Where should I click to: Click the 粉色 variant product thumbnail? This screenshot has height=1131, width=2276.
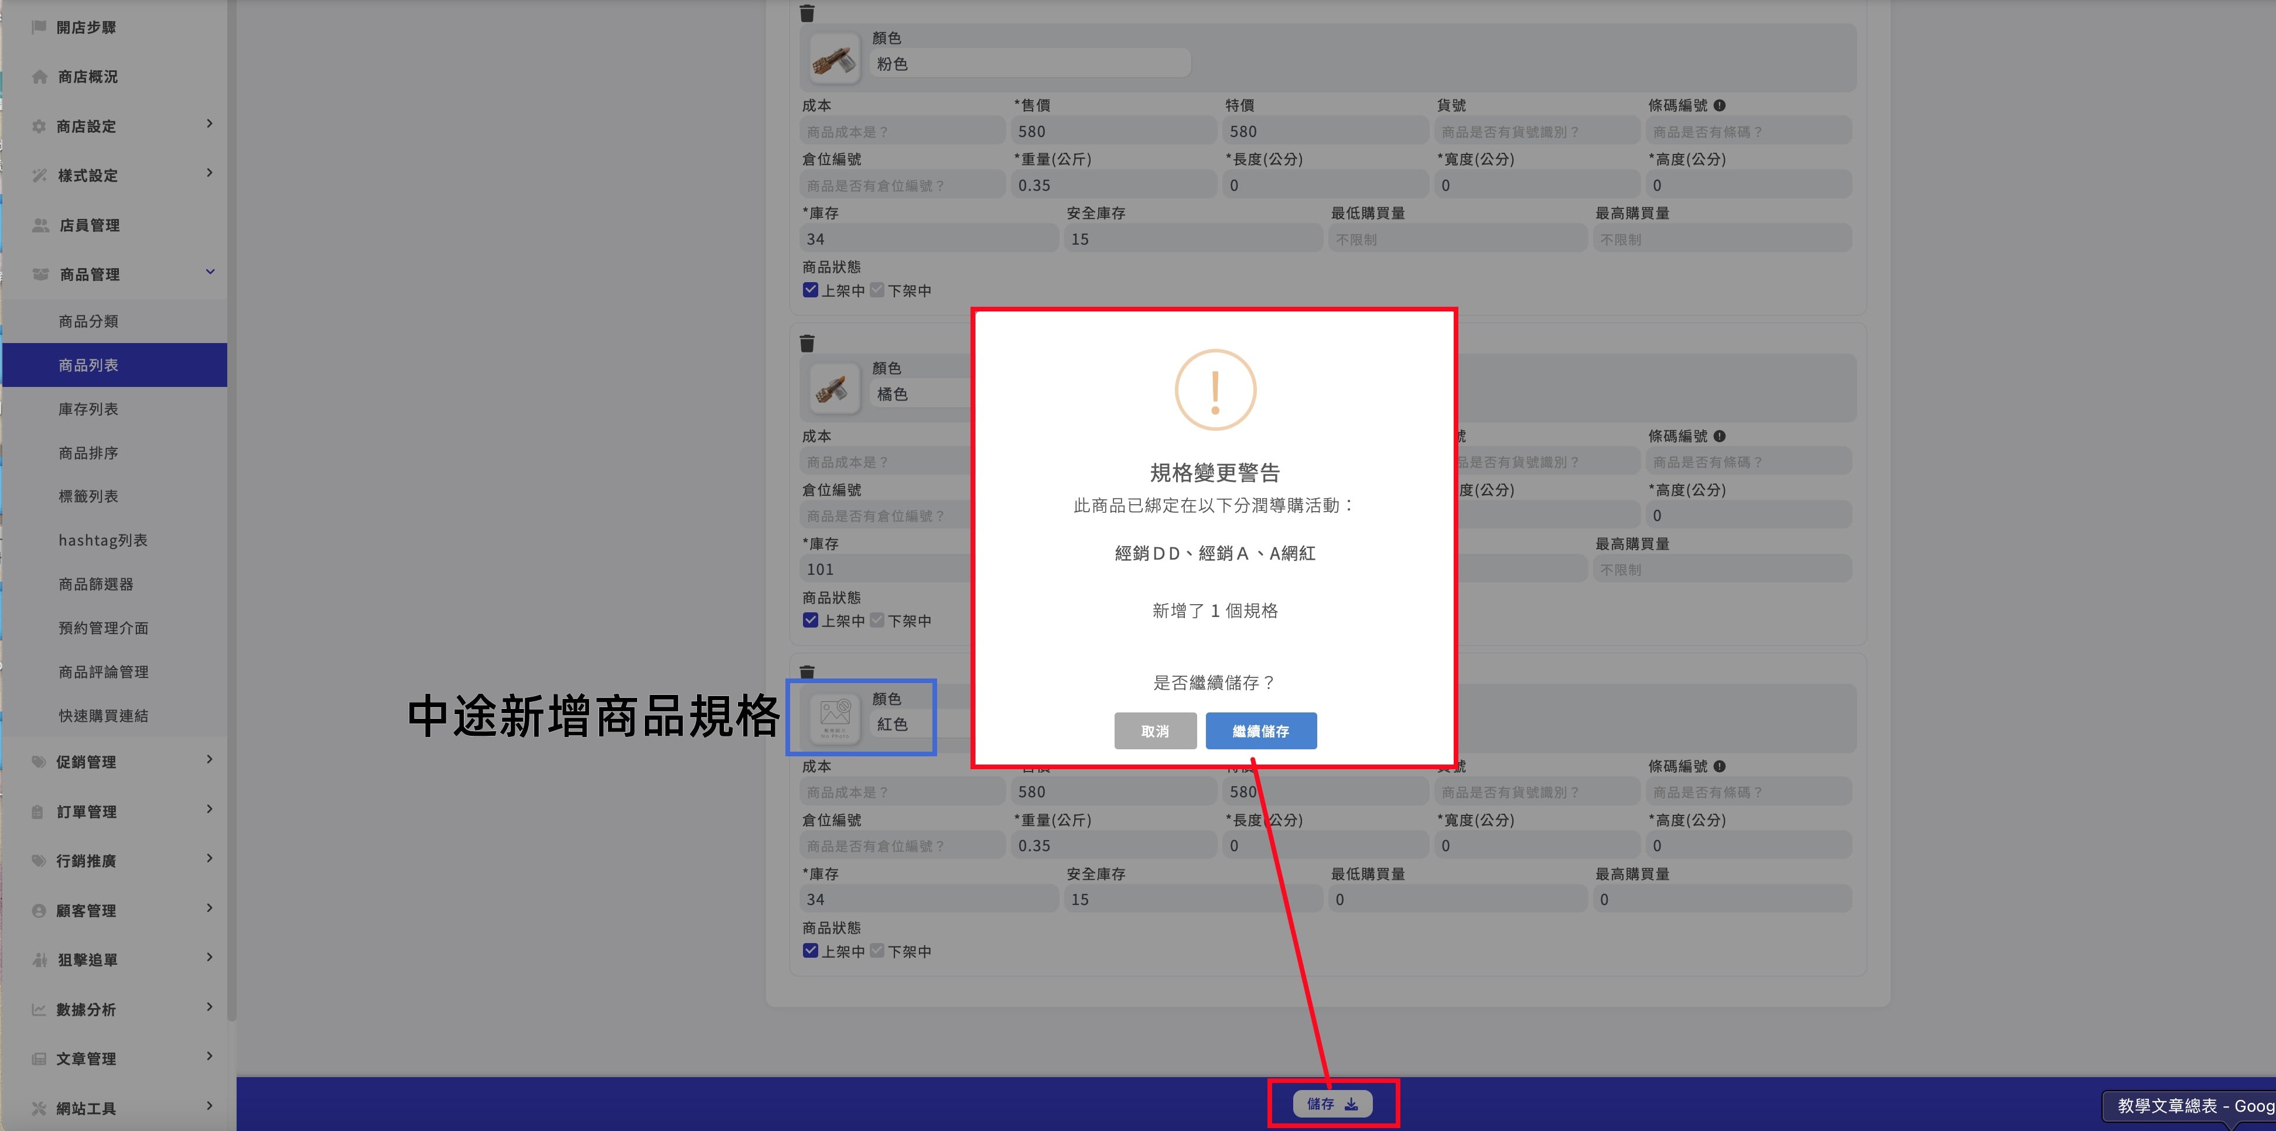(834, 59)
